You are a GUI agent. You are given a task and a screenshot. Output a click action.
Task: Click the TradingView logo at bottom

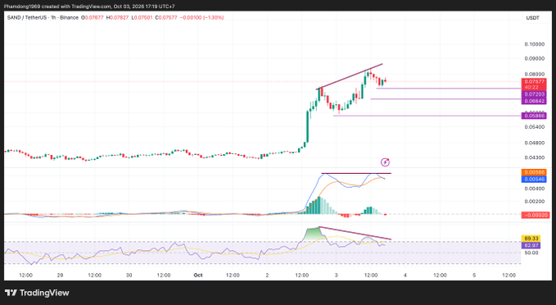click(37, 293)
